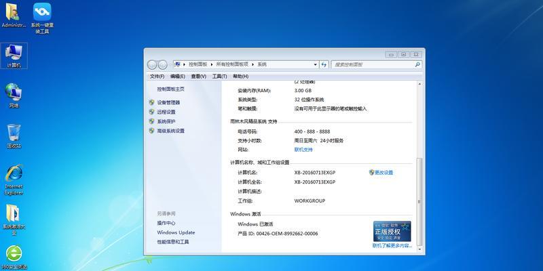Open 设备管理器 link

(x=168, y=103)
